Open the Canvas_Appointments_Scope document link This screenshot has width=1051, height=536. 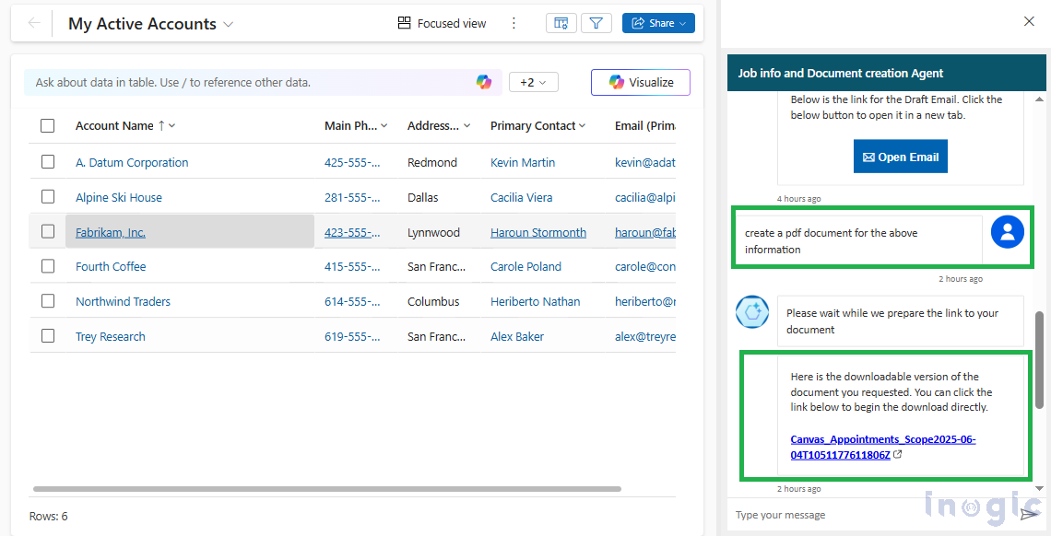(883, 447)
